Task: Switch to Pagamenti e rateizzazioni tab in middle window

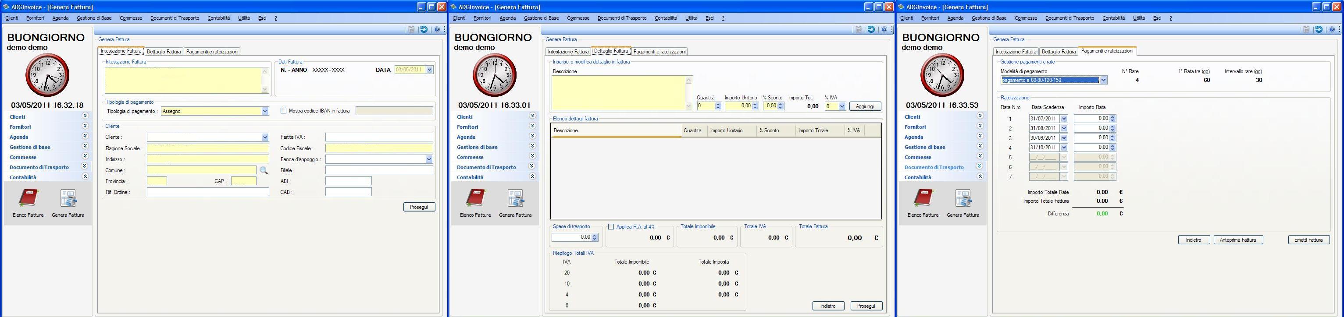Action: pyautogui.click(x=660, y=52)
